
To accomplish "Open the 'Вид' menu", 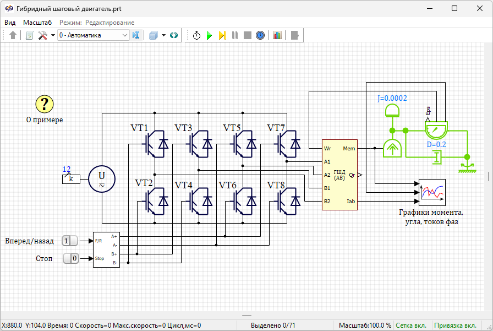I will point(10,23).
